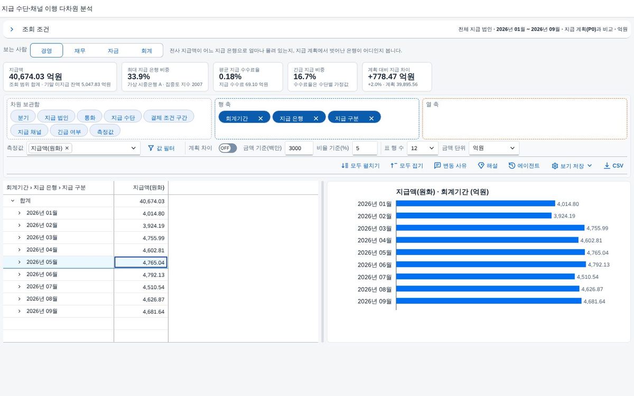The width and height of the screenshot is (634, 396).
Task: Remove the 지급액(원화) token from the measure selector
Action: pos(67,148)
